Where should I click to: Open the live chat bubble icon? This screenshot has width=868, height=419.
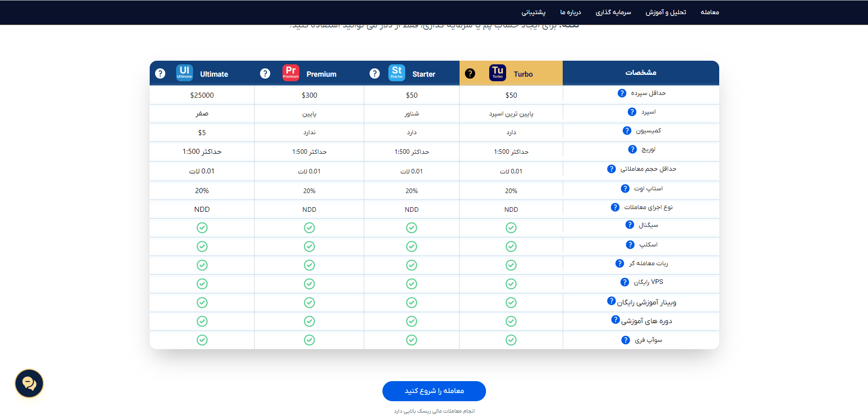[29, 383]
